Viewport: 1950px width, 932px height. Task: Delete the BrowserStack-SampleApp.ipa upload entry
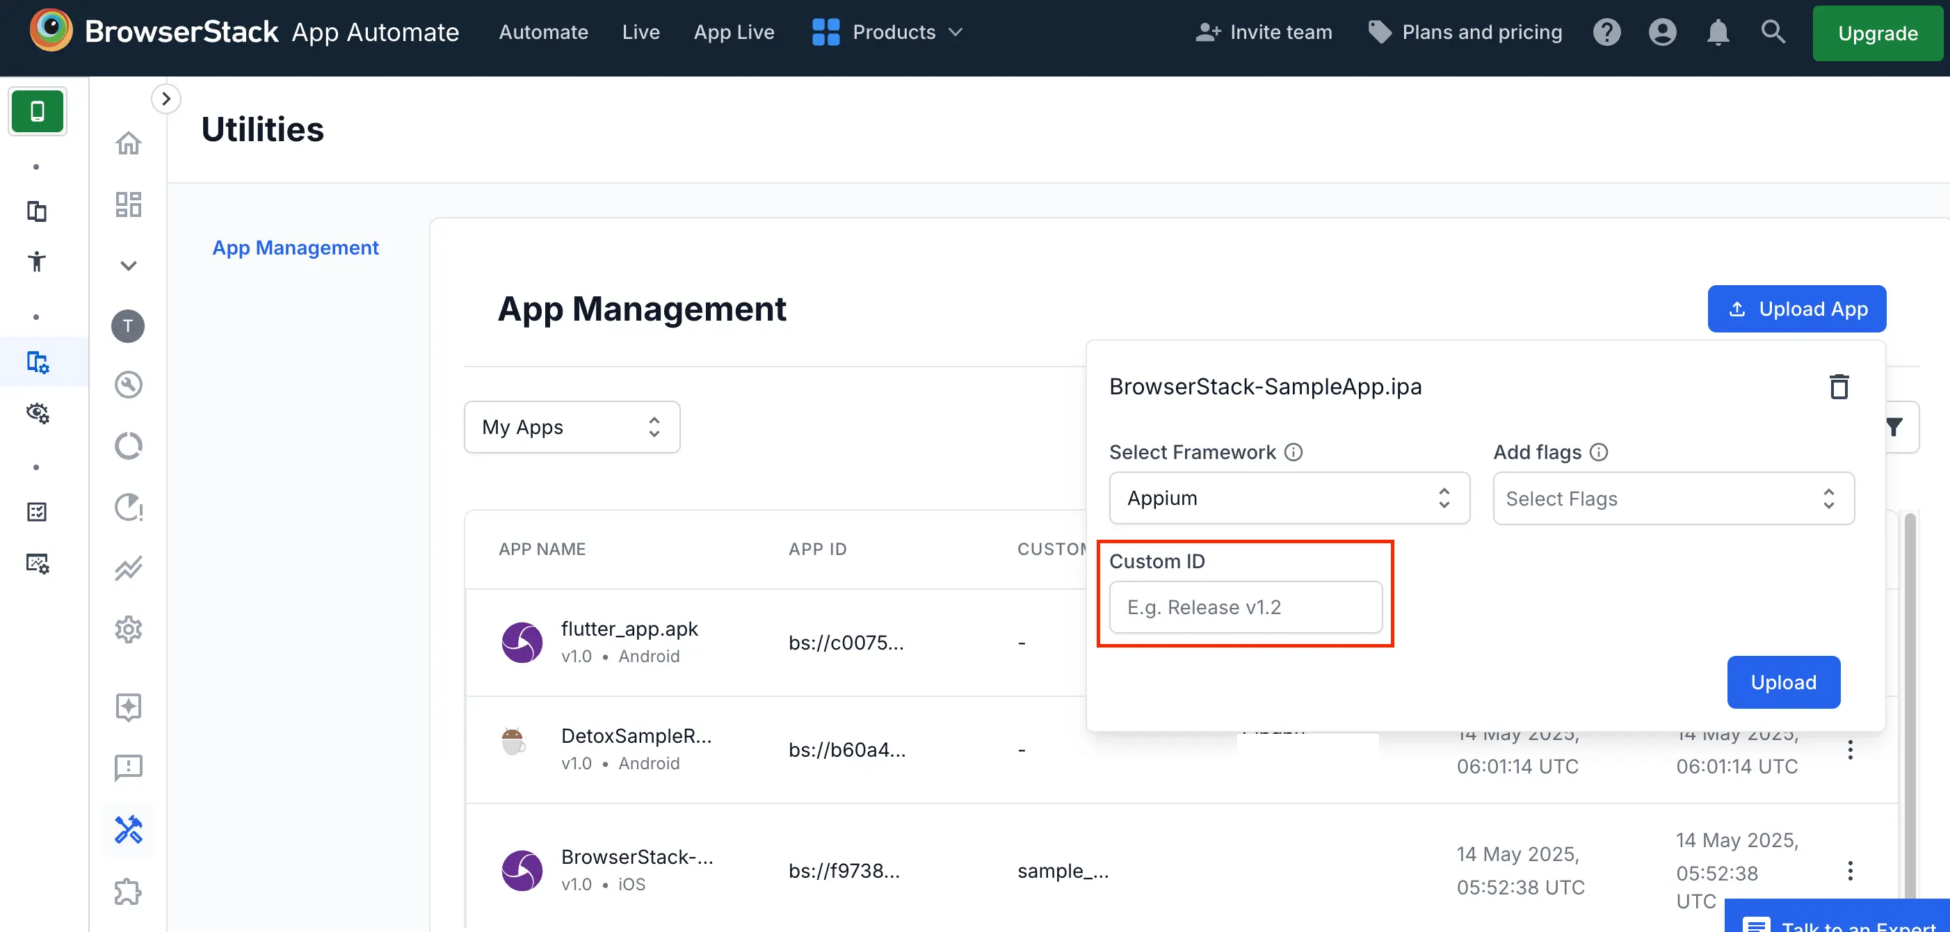(x=1838, y=387)
